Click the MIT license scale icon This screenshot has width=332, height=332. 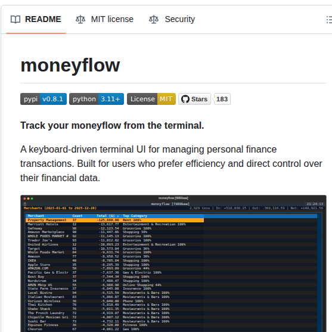click(80, 20)
